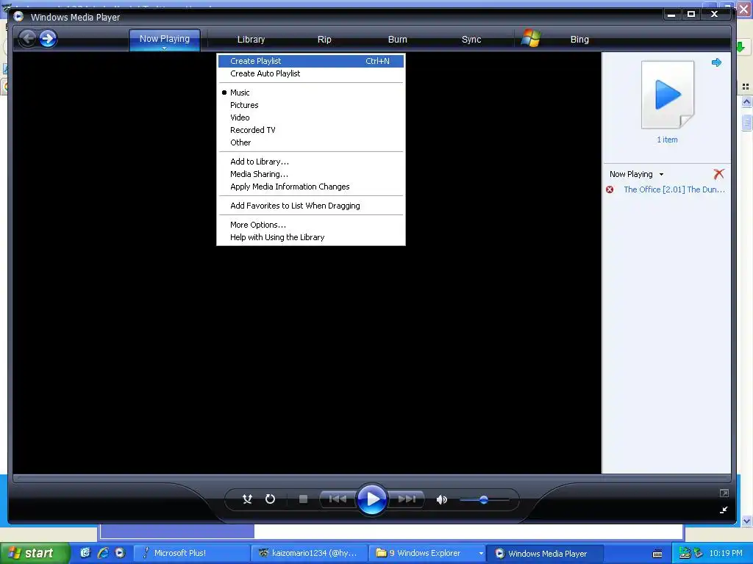Choose Create Playlist from the menu
This screenshot has width=753, height=564.
(x=311, y=61)
